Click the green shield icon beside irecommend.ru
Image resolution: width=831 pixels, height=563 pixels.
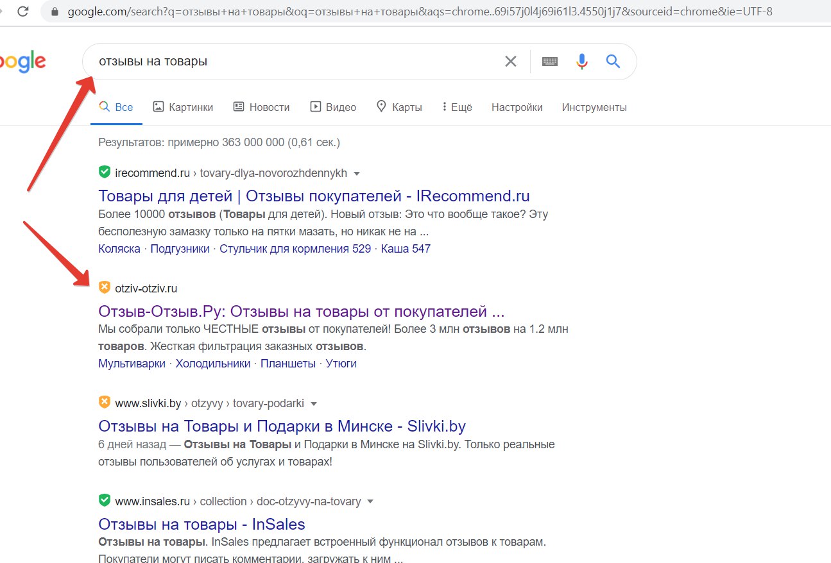pos(105,172)
